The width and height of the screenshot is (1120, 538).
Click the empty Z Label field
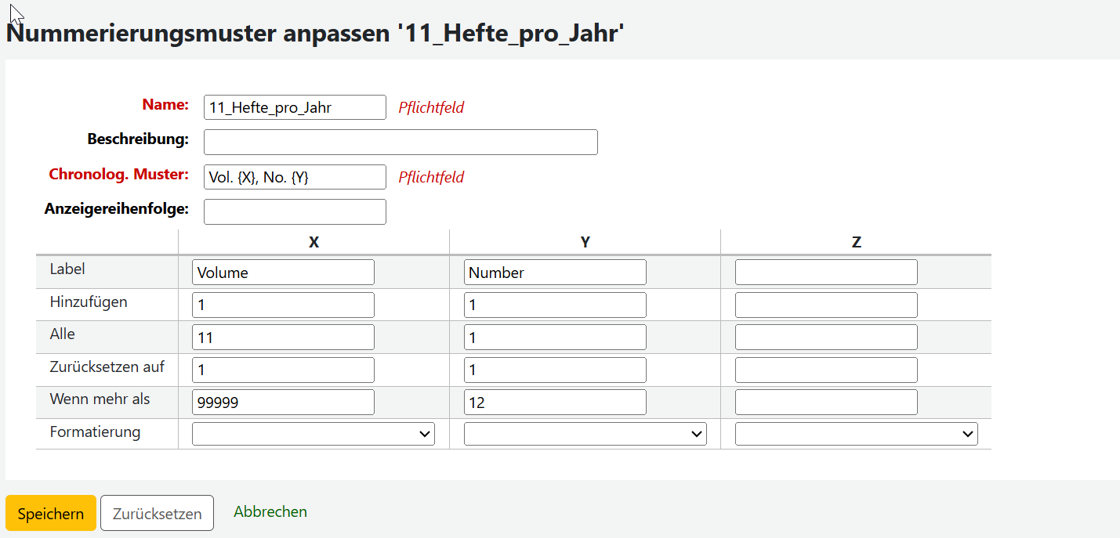(826, 273)
